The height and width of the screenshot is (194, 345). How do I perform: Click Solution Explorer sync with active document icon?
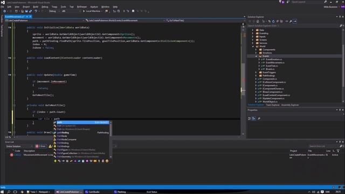[x=269, y=22]
